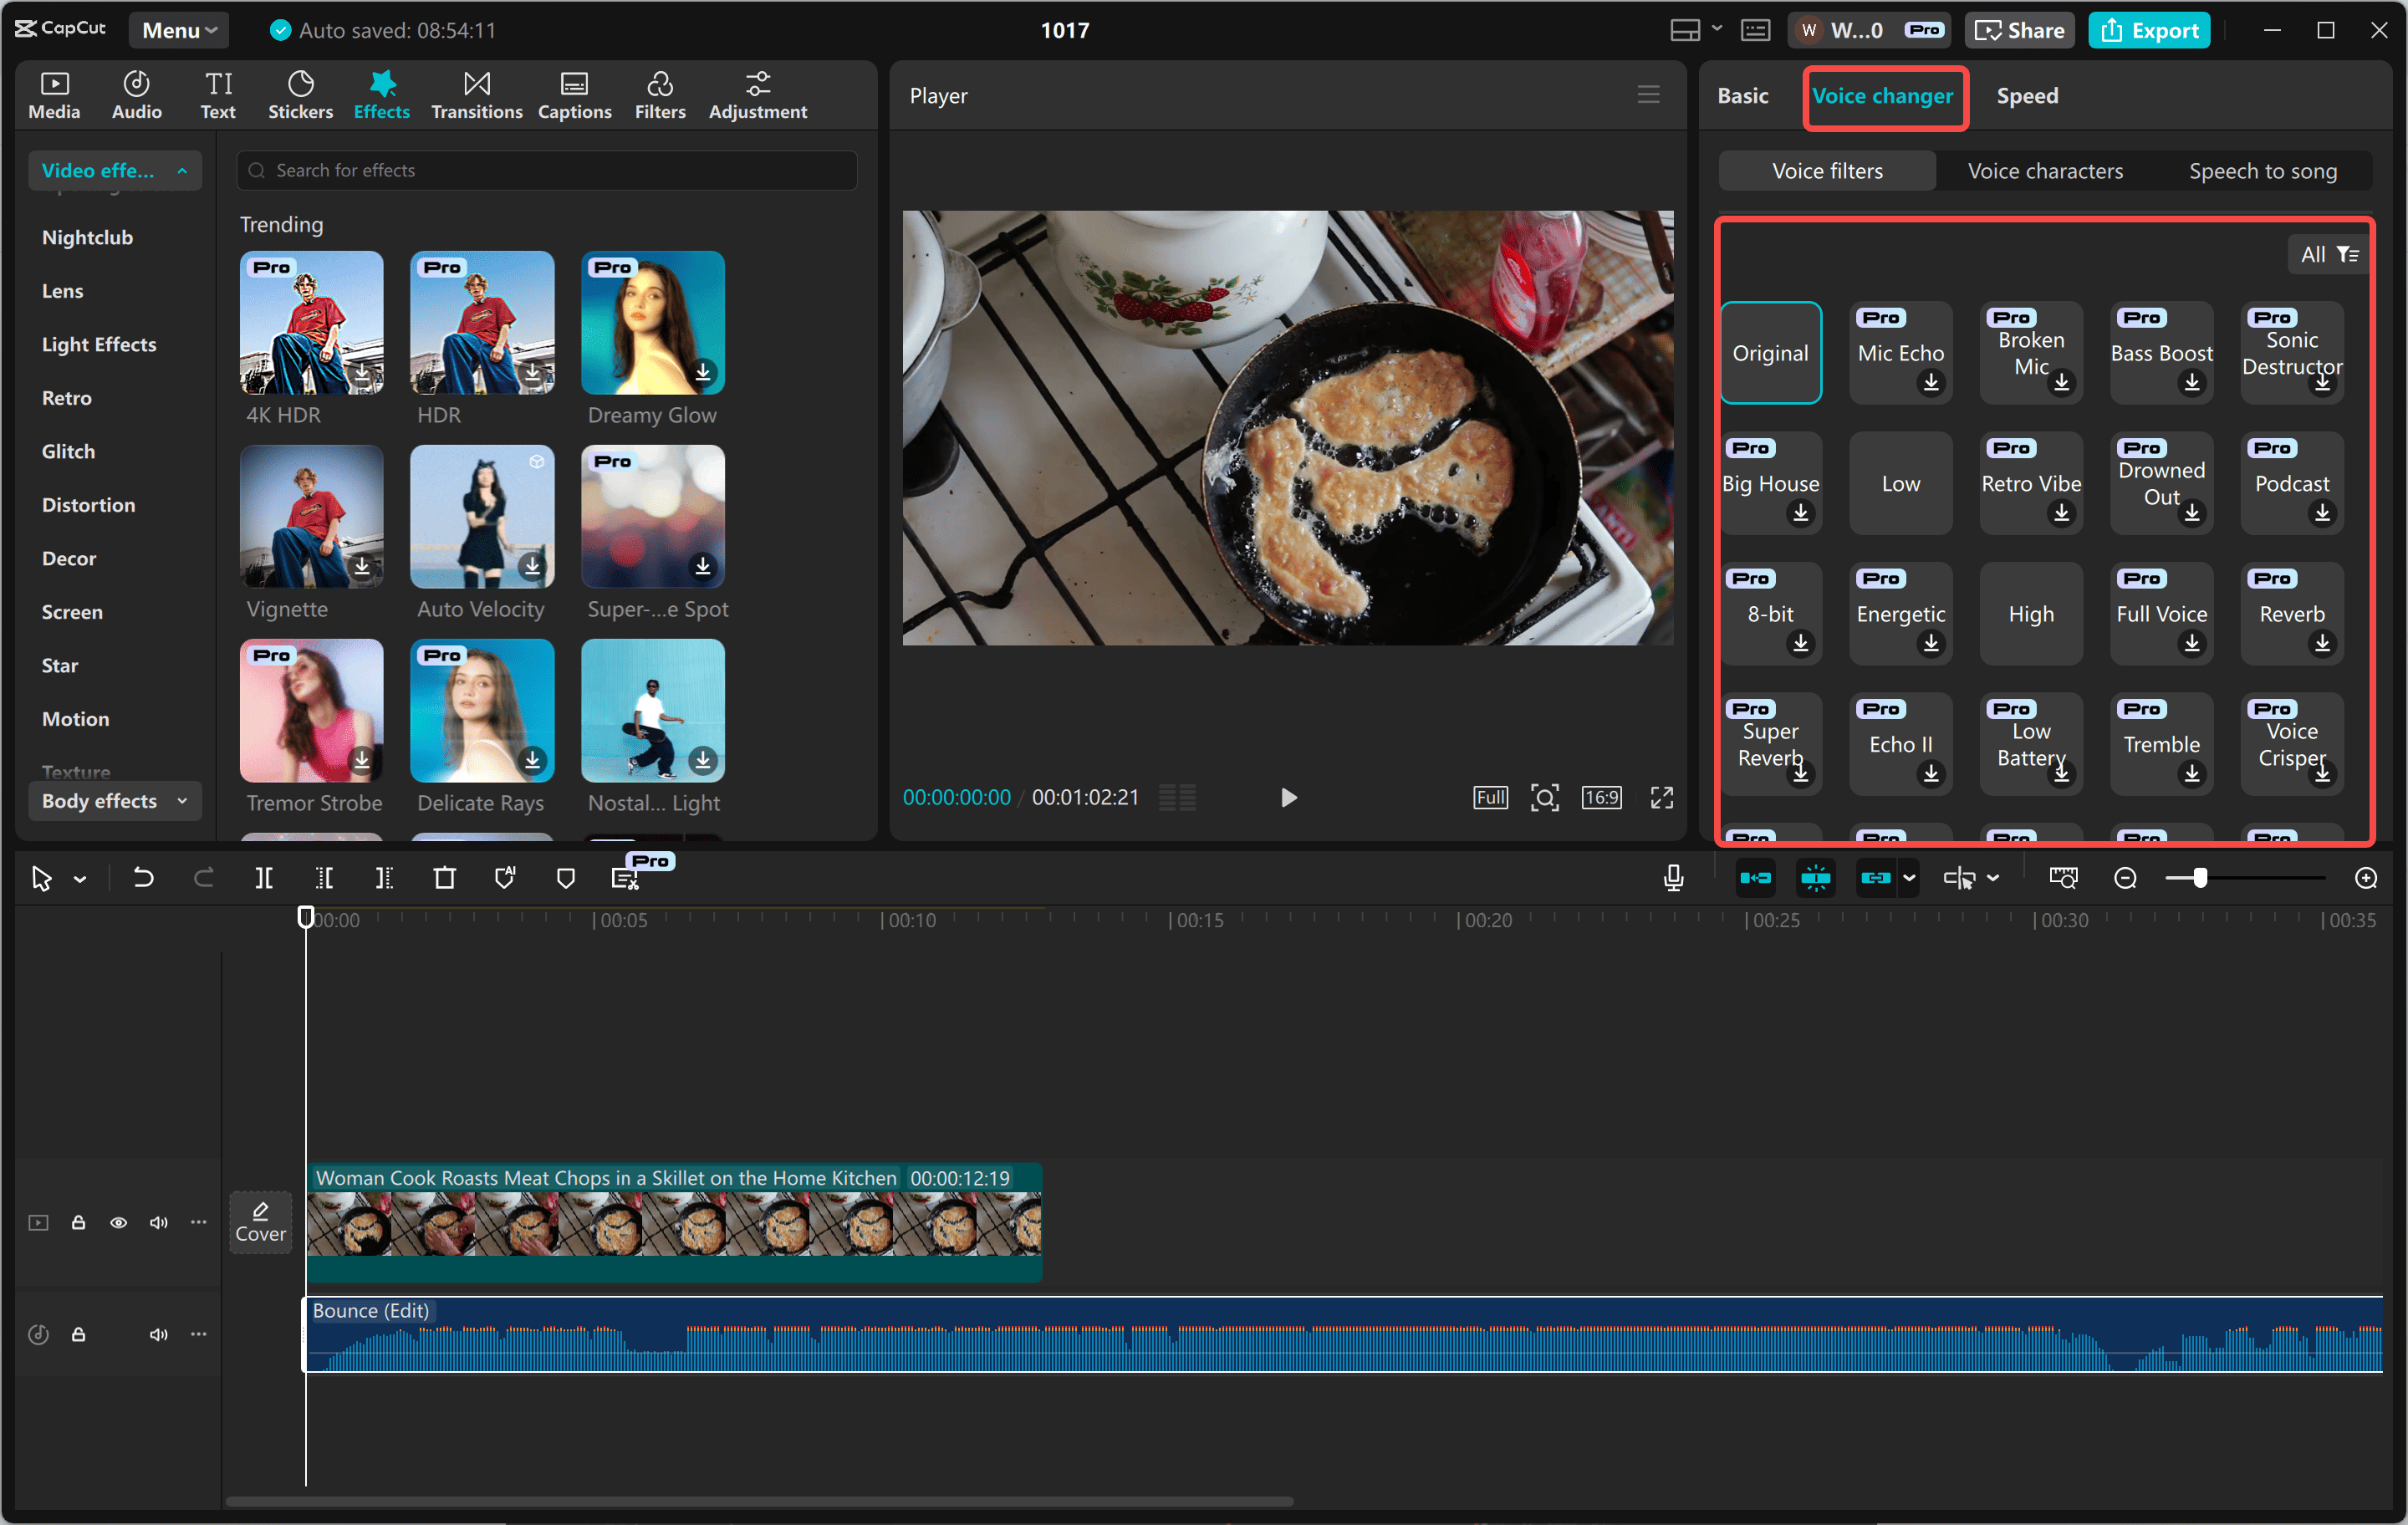This screenshot has height=1525, width=2408.
Task: Click the Export button
Action: (2149, 29)
